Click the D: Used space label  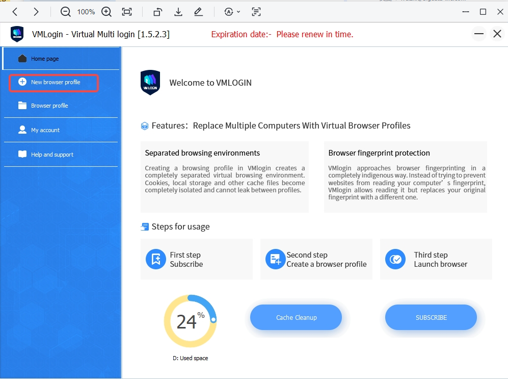click(191, 358)
